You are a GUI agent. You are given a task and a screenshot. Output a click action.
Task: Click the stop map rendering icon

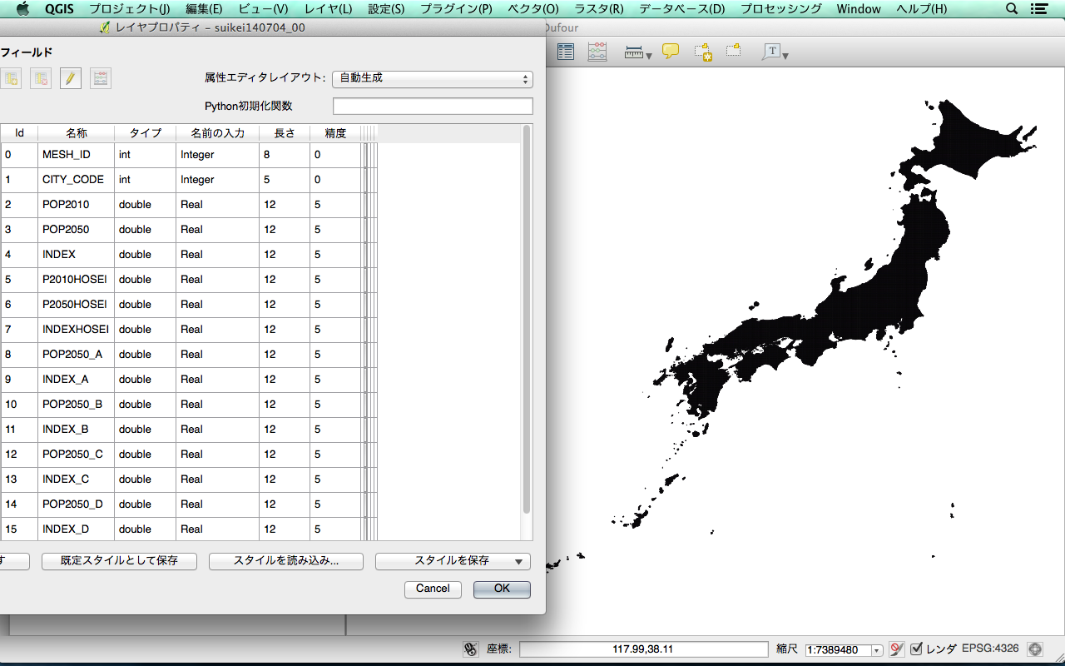[897, 649]
